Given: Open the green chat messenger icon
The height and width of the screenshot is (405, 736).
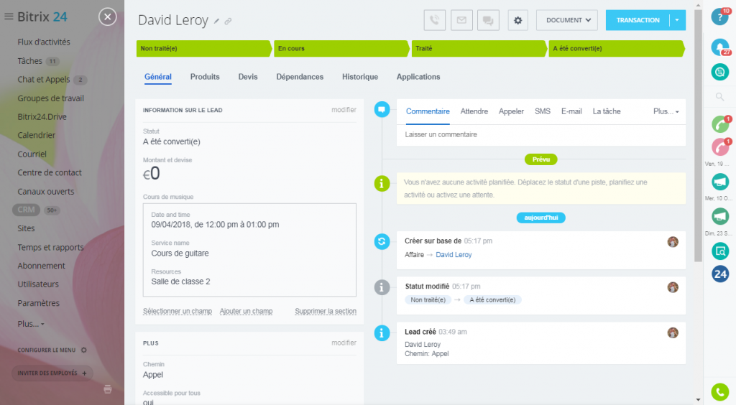Looking at the screenshot, I should click(719, 72).
